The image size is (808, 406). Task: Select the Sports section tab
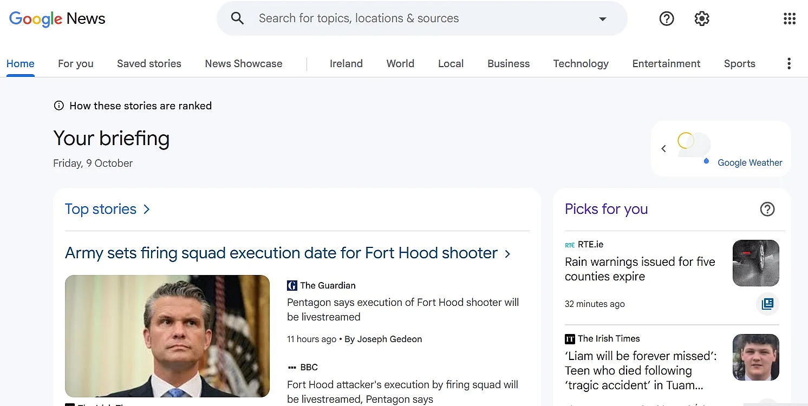[739, 64]
